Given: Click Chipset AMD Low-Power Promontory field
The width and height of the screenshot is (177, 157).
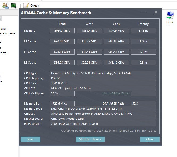Looking at the screenshot, I should 103,114.
